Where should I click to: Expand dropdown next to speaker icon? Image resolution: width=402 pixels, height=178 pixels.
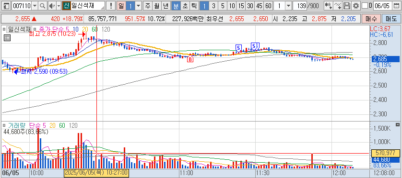point(59,6)
